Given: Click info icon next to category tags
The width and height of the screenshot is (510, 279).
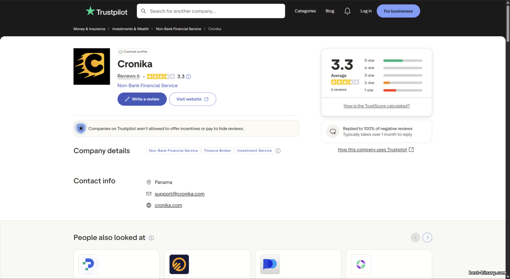Looking at the screenshot, I should click(x=278, y=151).
